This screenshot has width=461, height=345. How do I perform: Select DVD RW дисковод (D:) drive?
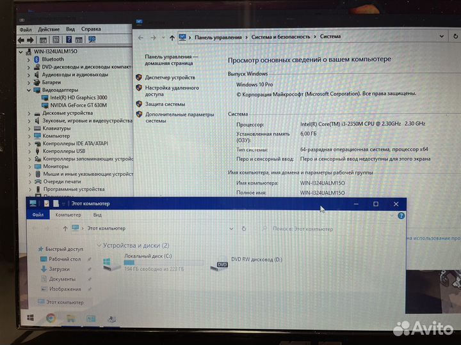[x=247, y=263]
